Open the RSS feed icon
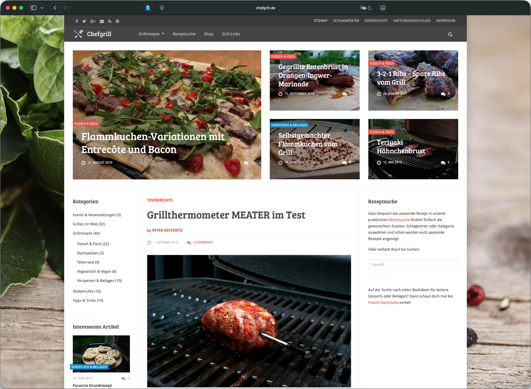Viewport: 531px width, 389px height. point(110,21)
